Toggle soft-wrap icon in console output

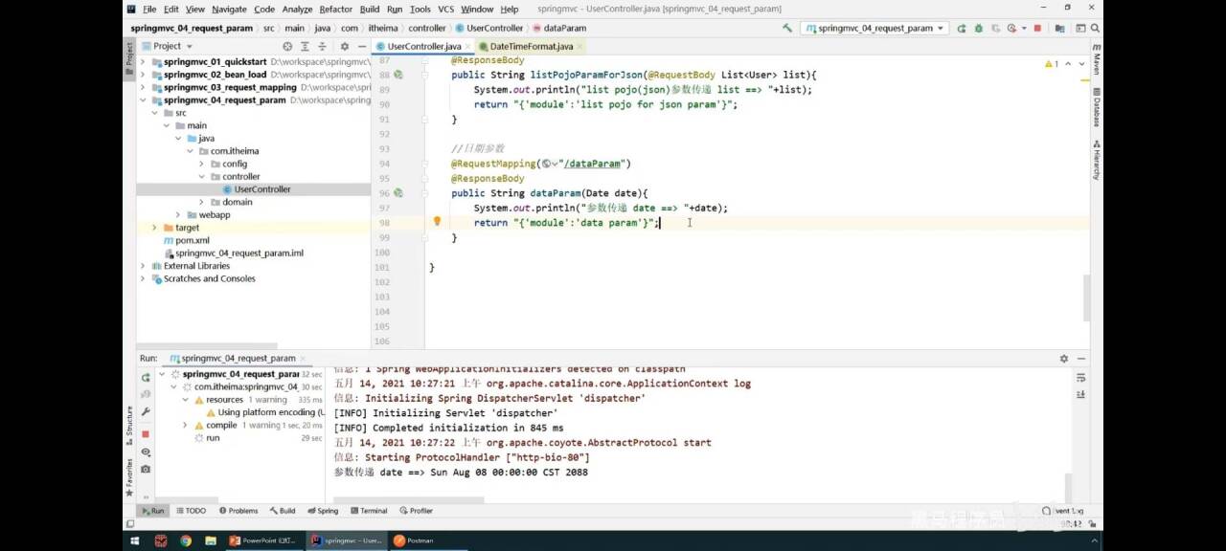point(1081,376)
